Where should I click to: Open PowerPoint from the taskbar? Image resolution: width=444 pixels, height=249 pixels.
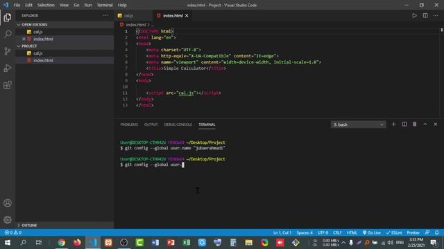171,243
